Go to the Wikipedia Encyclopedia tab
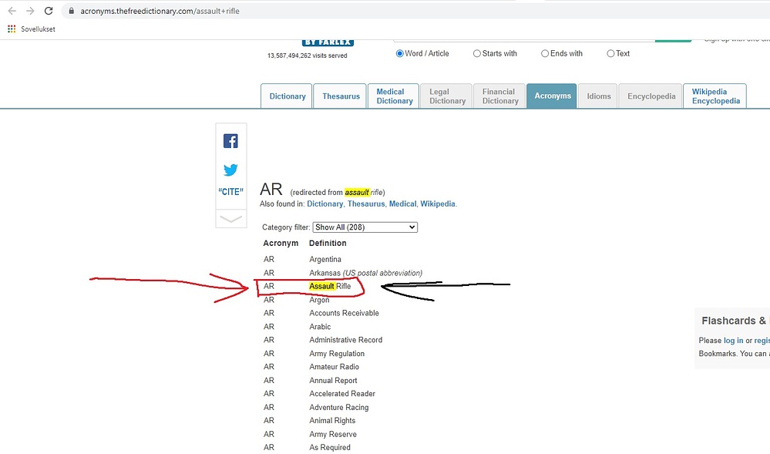Viewport: 770px width, 454px height. tap(715, 96)
